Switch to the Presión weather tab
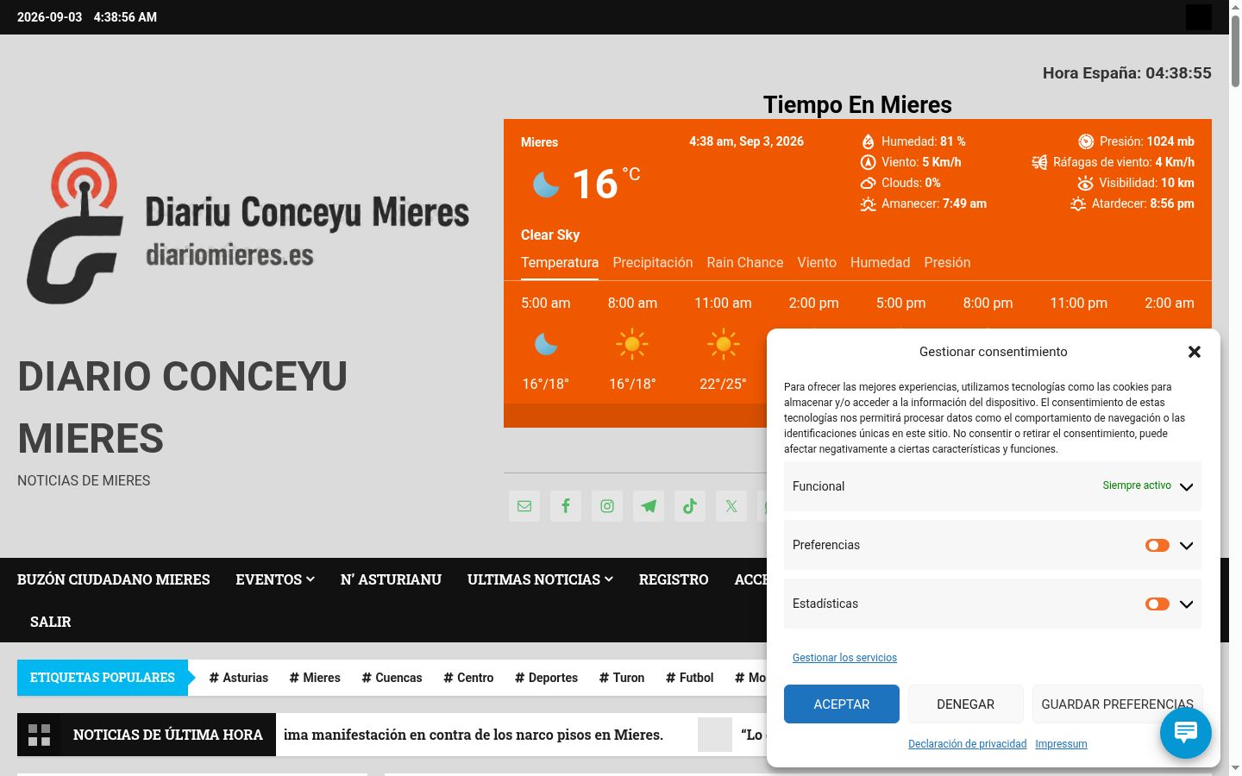Screen dimensions: 1242x776 pyautogui.click(x=947, y=262)
